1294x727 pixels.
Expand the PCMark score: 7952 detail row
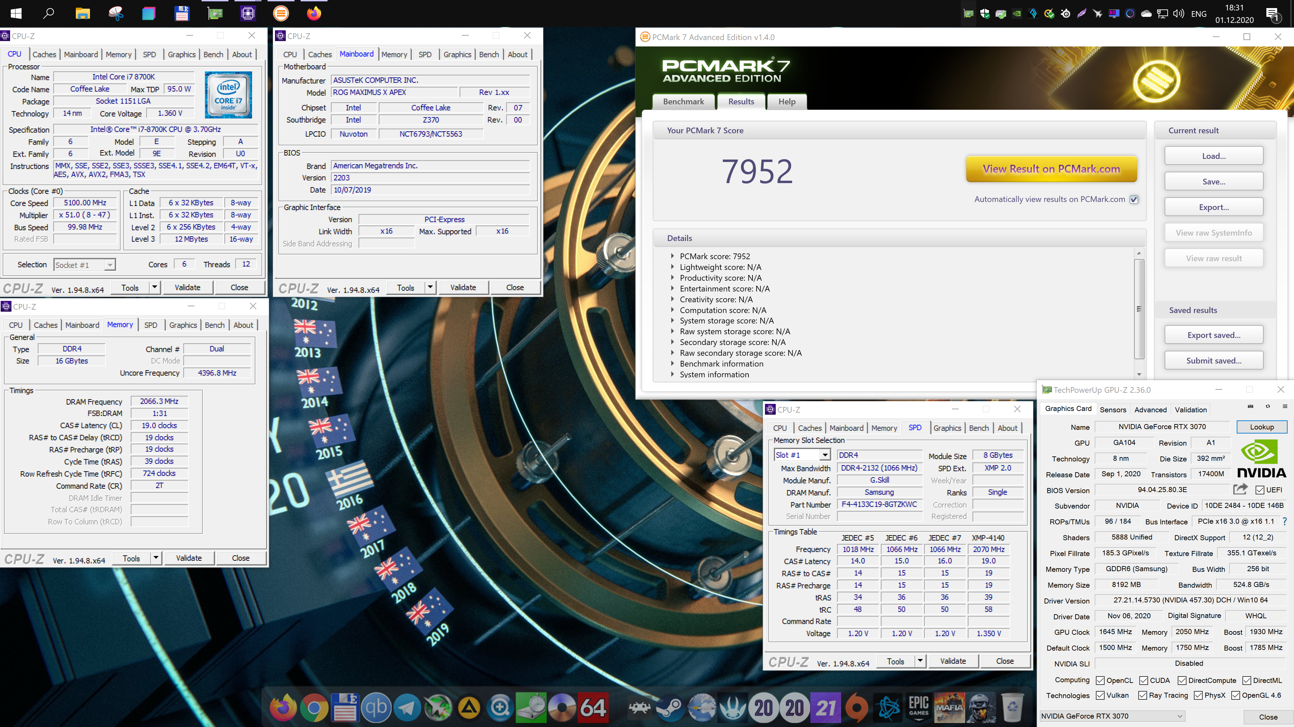pyautogui.click(x=672, y=256)
